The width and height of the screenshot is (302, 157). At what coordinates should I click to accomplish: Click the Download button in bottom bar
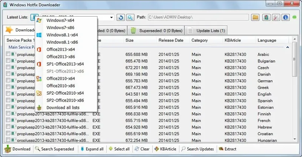pyautogui.click(x=17, y=149)
